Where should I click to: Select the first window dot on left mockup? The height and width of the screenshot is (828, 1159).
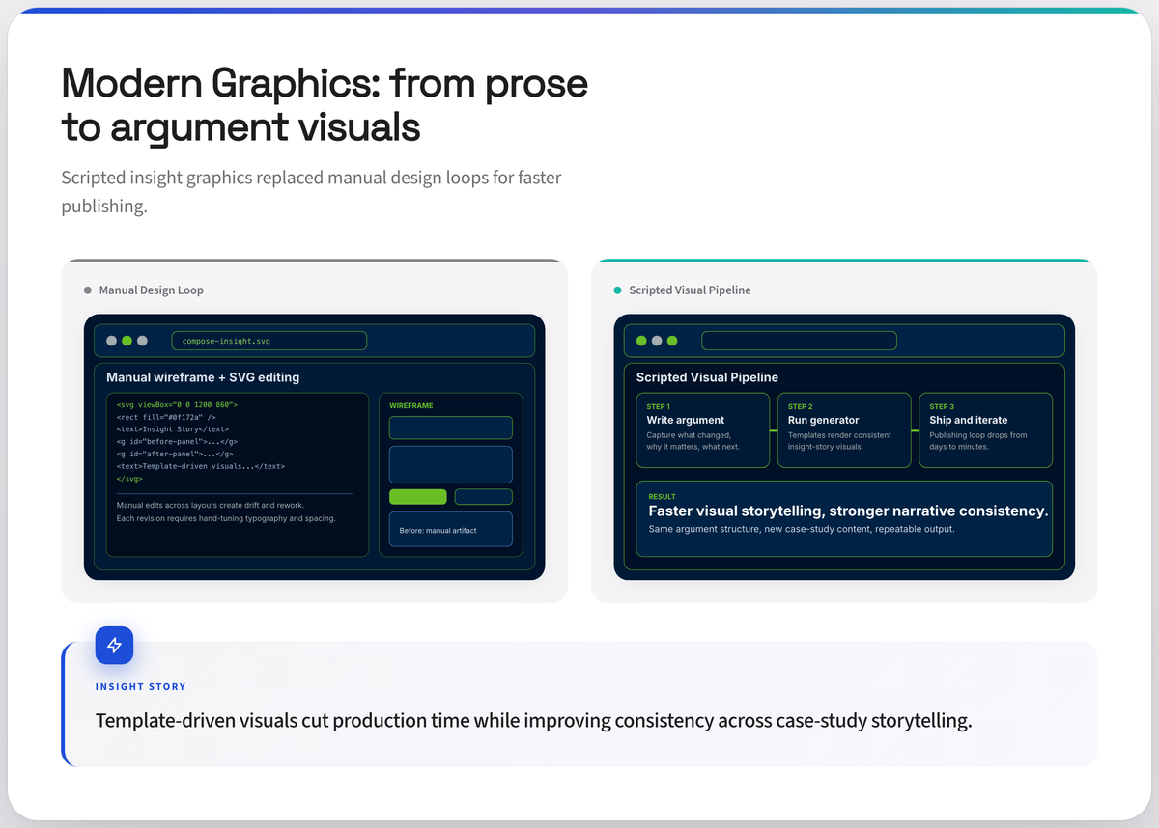pyautogui.click(x=111, y=341)
